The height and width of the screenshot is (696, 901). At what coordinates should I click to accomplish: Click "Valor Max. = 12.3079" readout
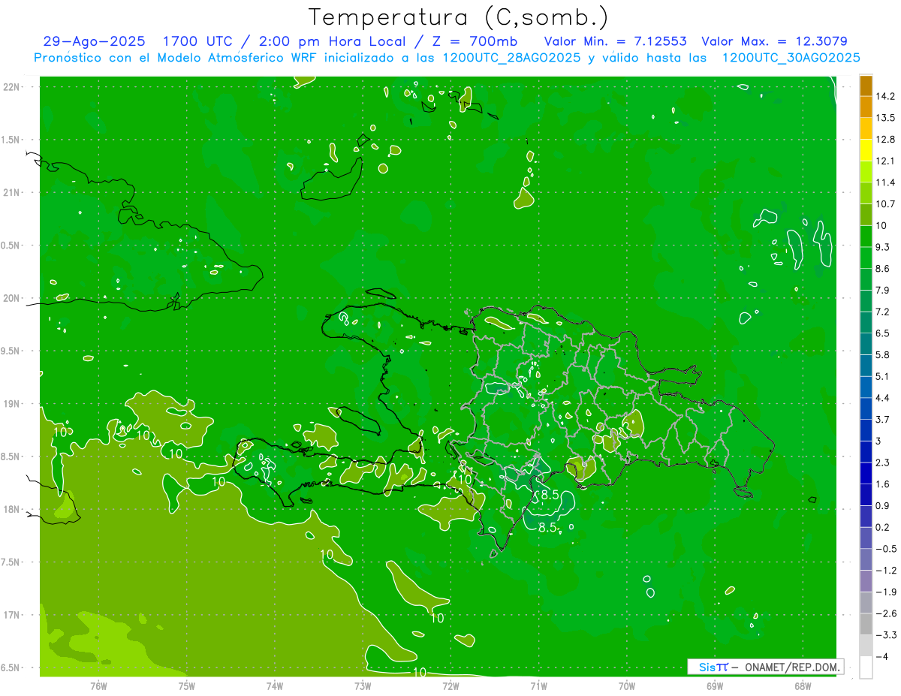coord(774,42)
